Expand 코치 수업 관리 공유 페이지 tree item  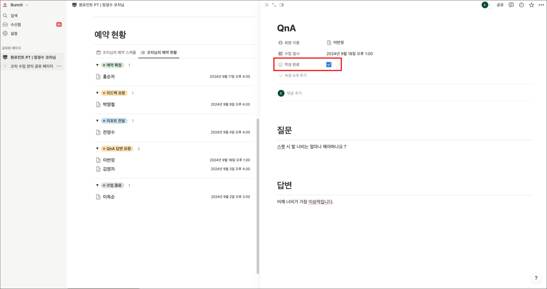pyautogui.click(x=5, y=66)
